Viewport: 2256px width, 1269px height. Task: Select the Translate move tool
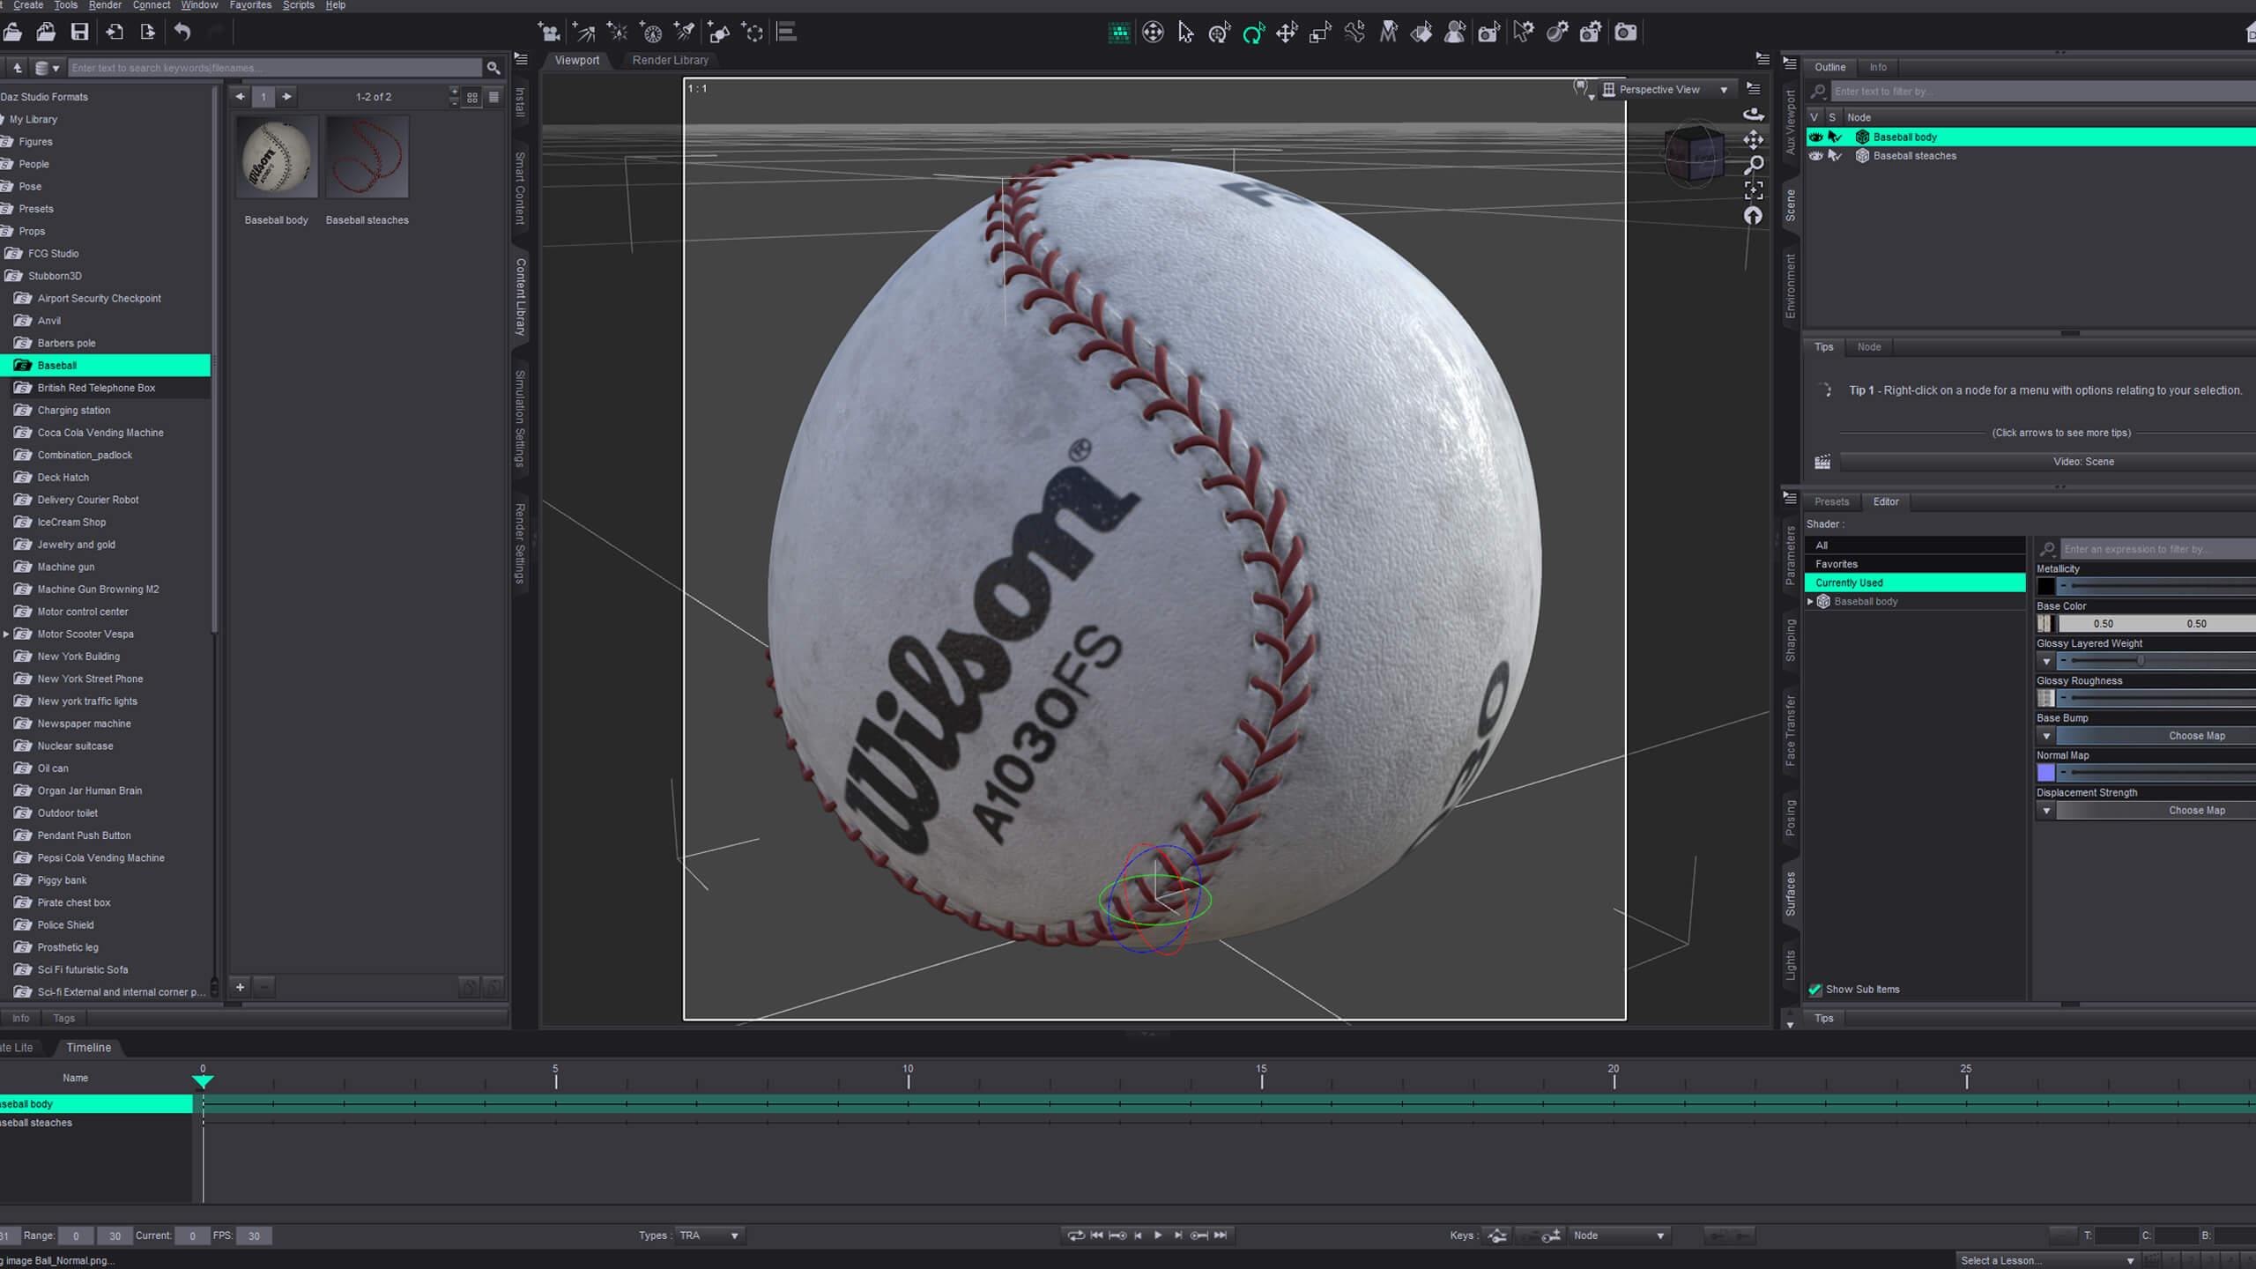point(1287,33)
